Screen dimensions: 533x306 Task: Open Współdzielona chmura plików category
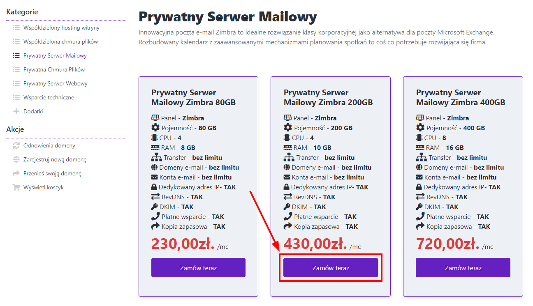pyautogui.click(x=60, y=41)
